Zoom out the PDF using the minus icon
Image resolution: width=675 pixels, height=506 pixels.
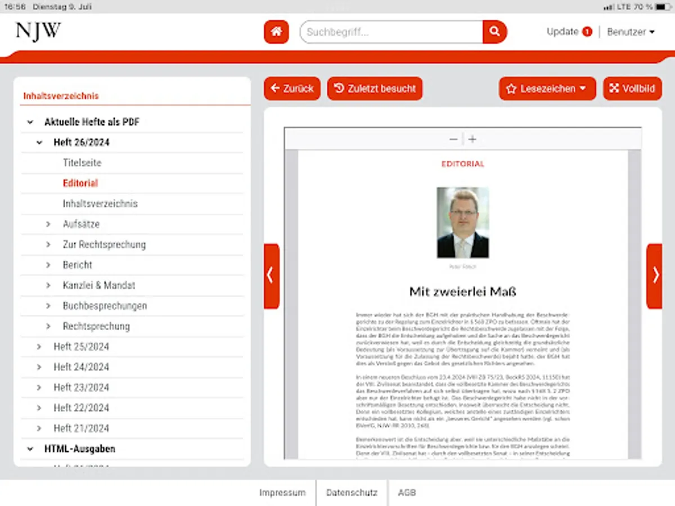(x=453, y=139)
